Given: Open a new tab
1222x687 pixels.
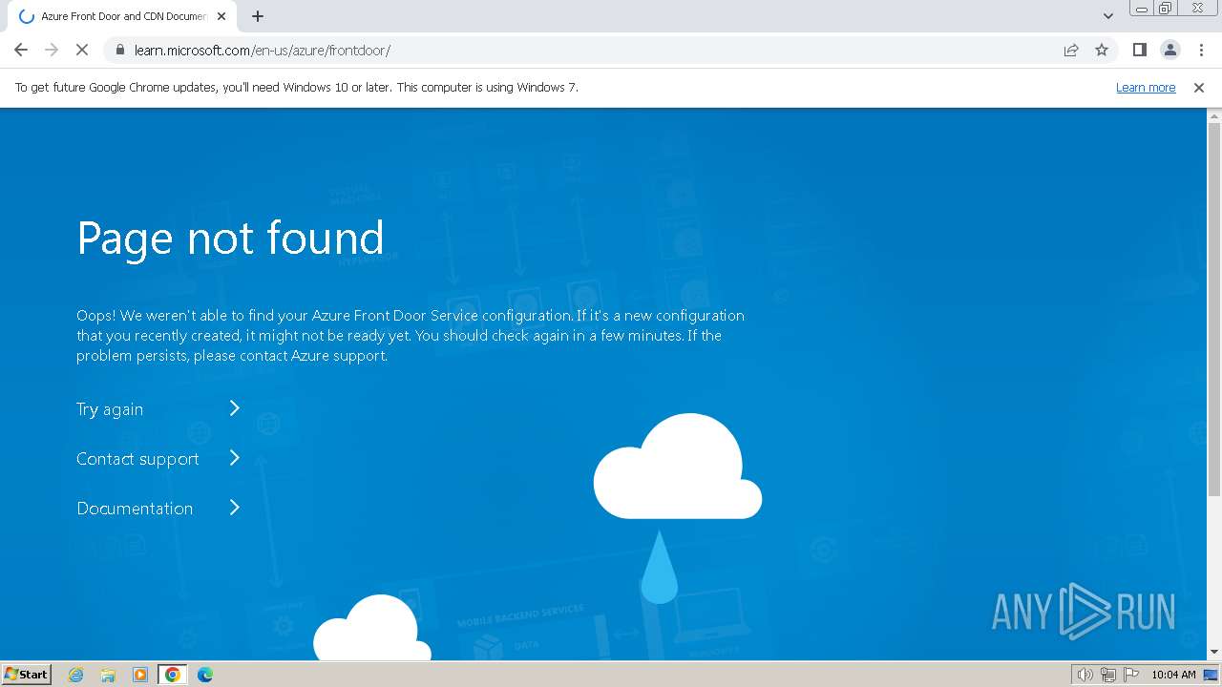Looking at the screenshot, I should click(258, 16).
